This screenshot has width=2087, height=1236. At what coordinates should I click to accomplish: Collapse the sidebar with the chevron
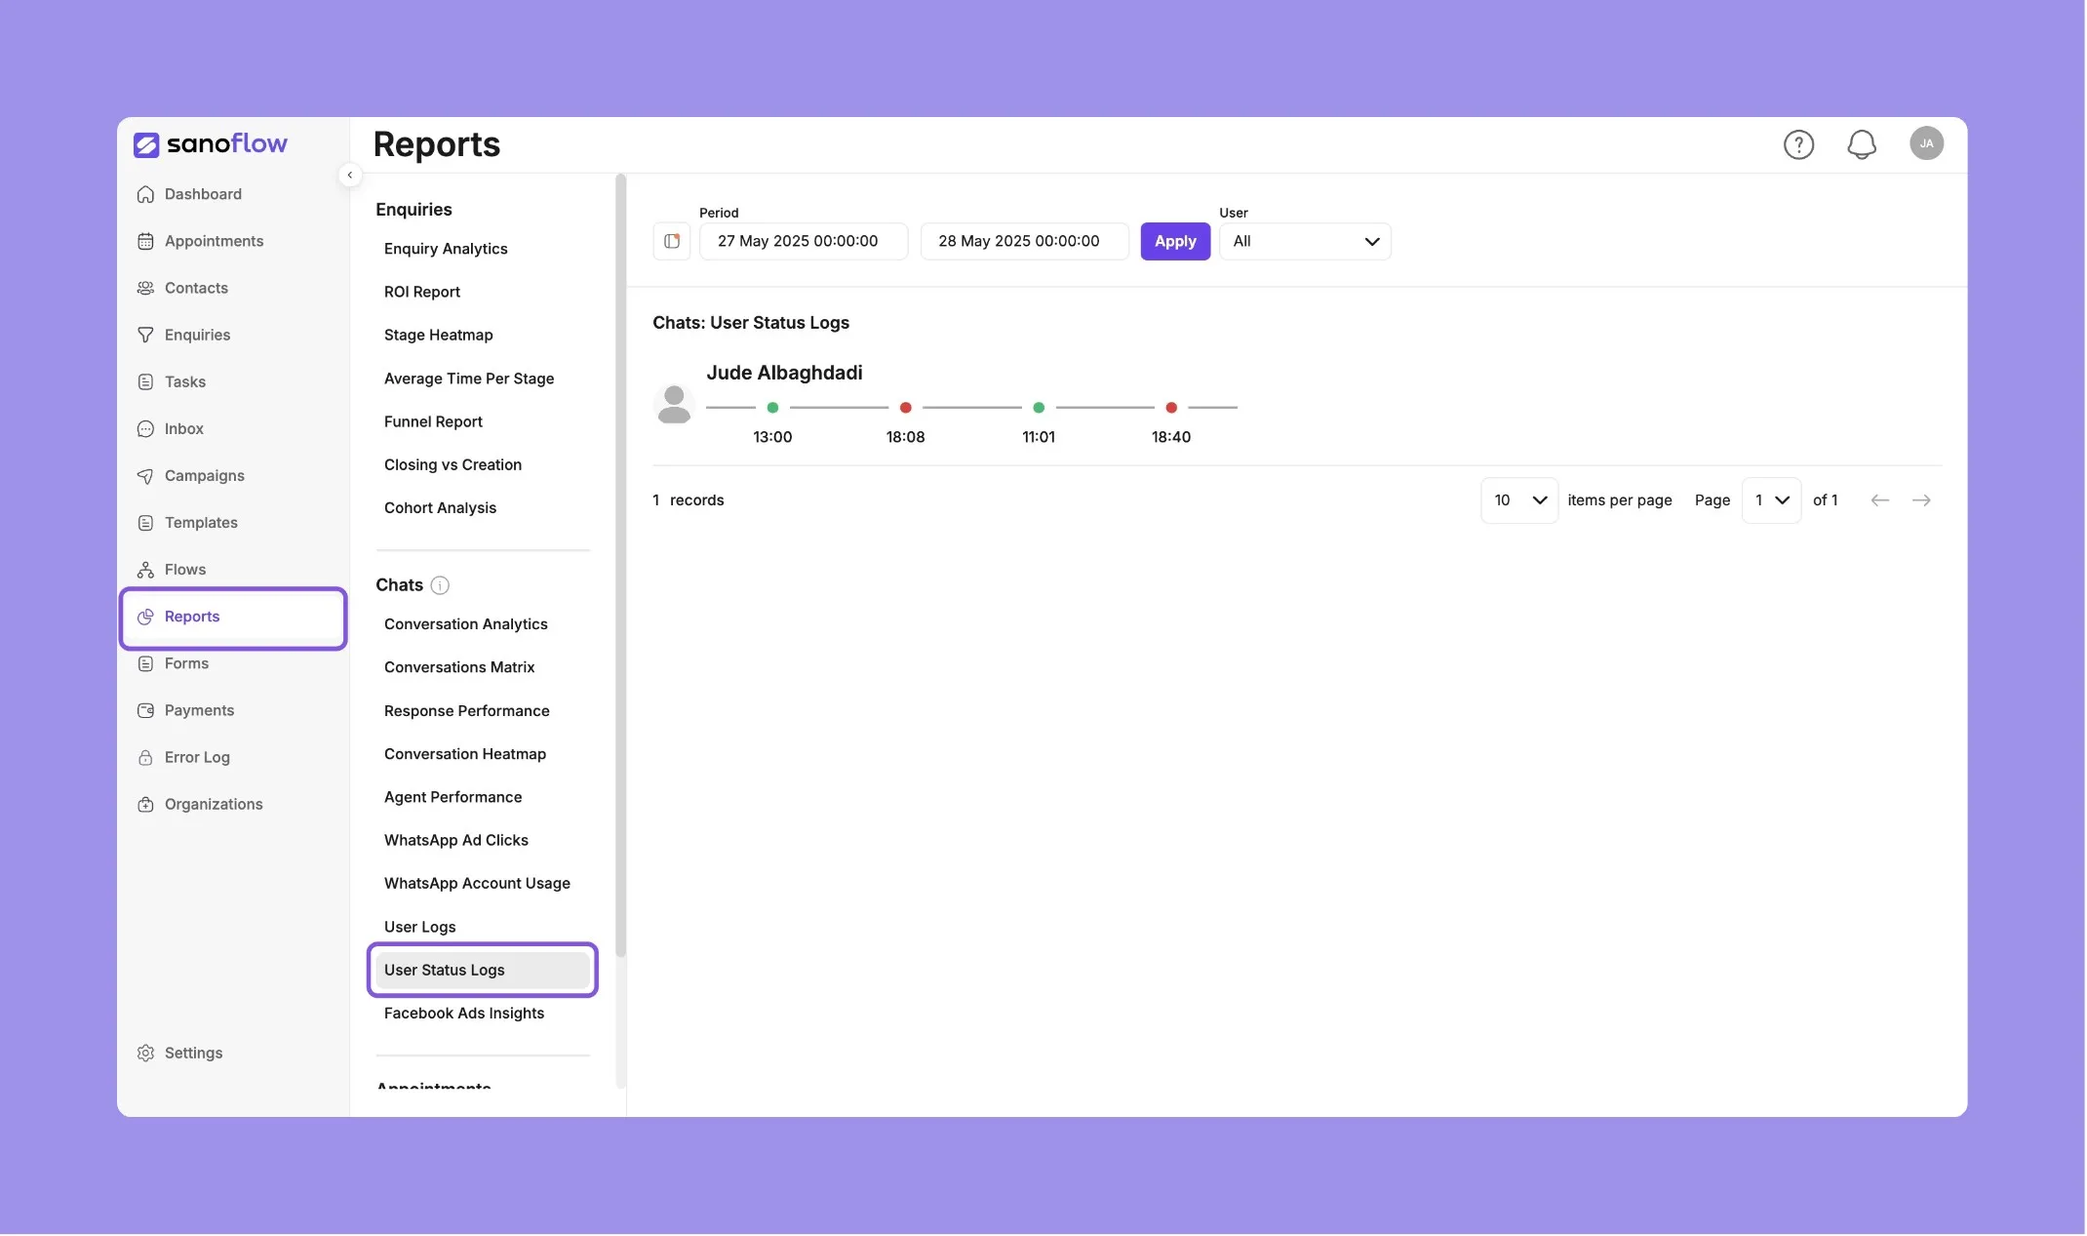pyautogui.click(x=349, y=176)
